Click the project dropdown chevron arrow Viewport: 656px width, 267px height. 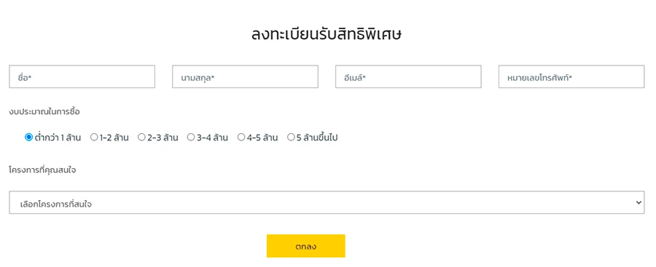click(639, 203)
